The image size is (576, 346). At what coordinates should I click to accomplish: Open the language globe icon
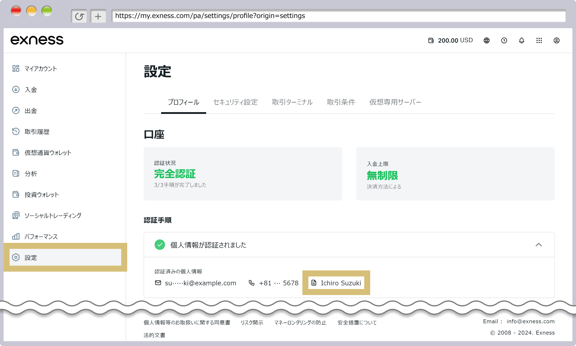[x=487, y=40]
